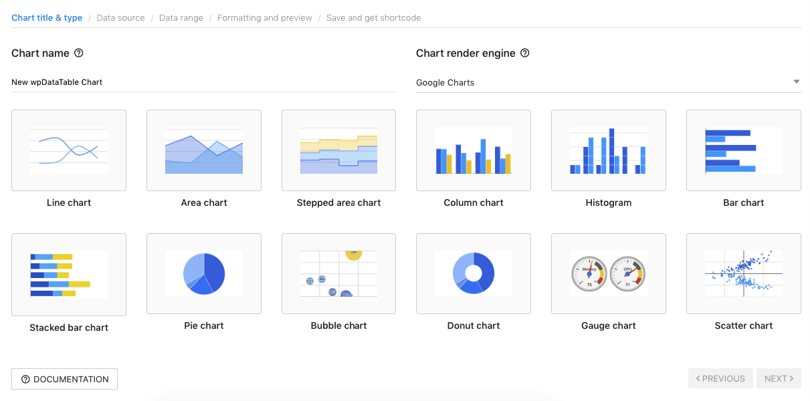Open the Chart title & type step

coord(47,18)
